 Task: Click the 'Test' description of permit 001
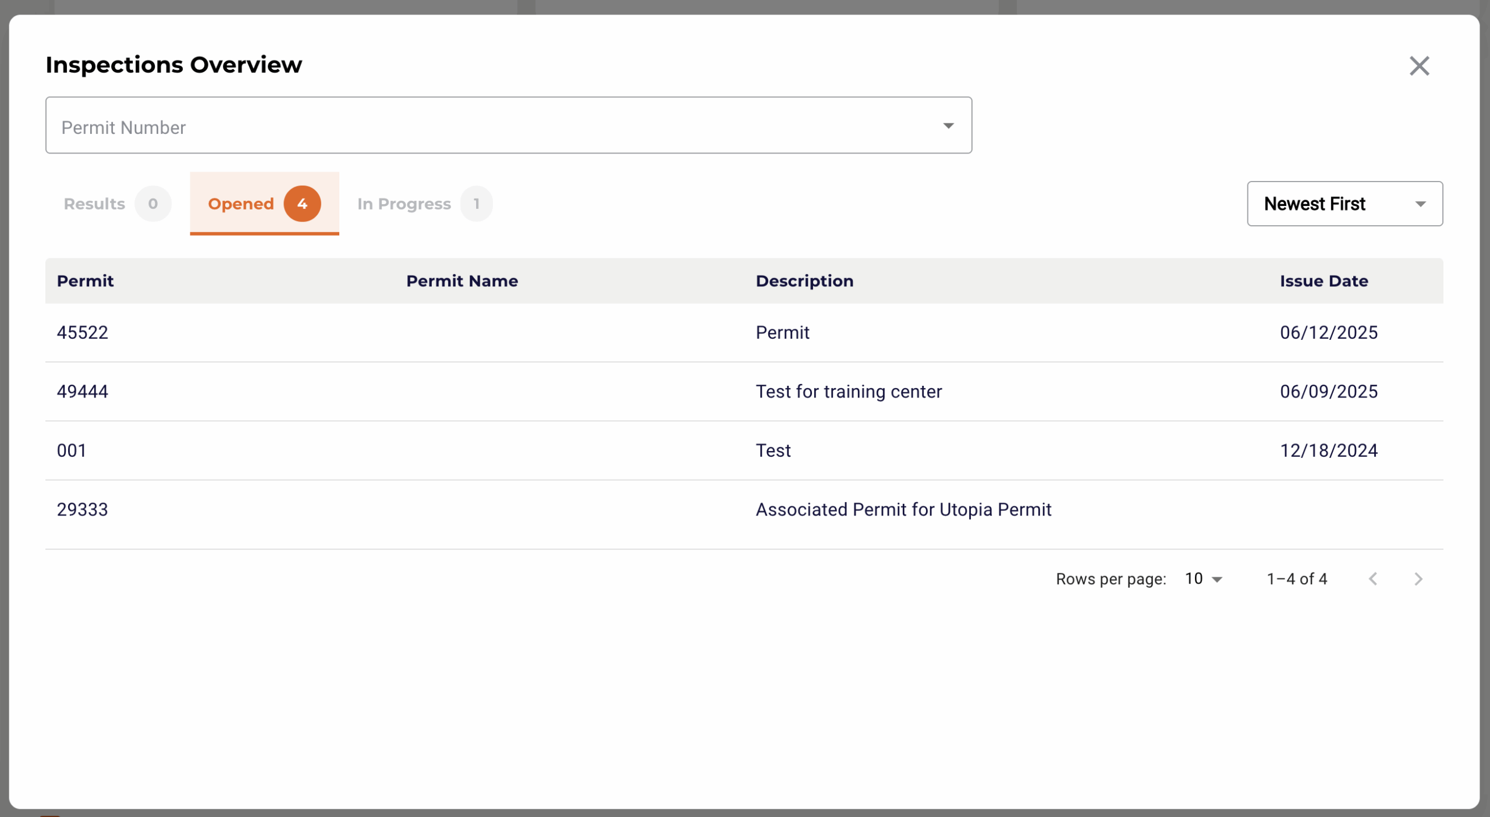773,450
